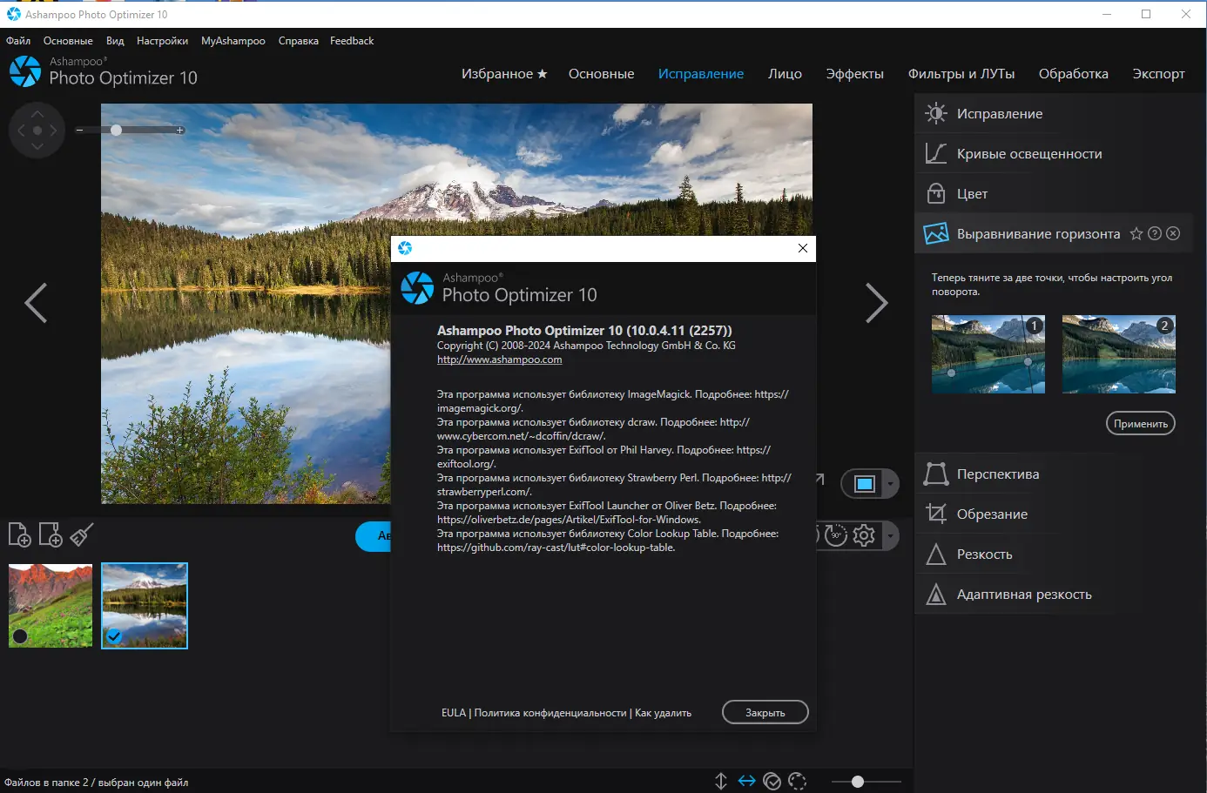Click the view mode icon below the preview
The image size is (1207, 793).
click(865, 484)
